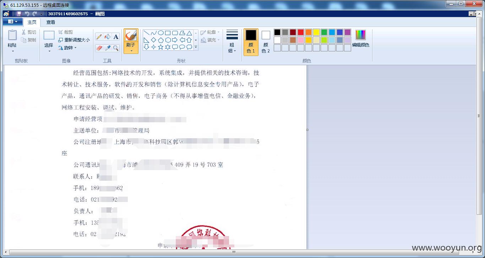Expand the Brush (刷子) type dropdown arrow

131,51
